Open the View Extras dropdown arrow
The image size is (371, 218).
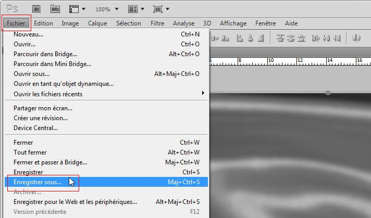click(x=83, y=9)
